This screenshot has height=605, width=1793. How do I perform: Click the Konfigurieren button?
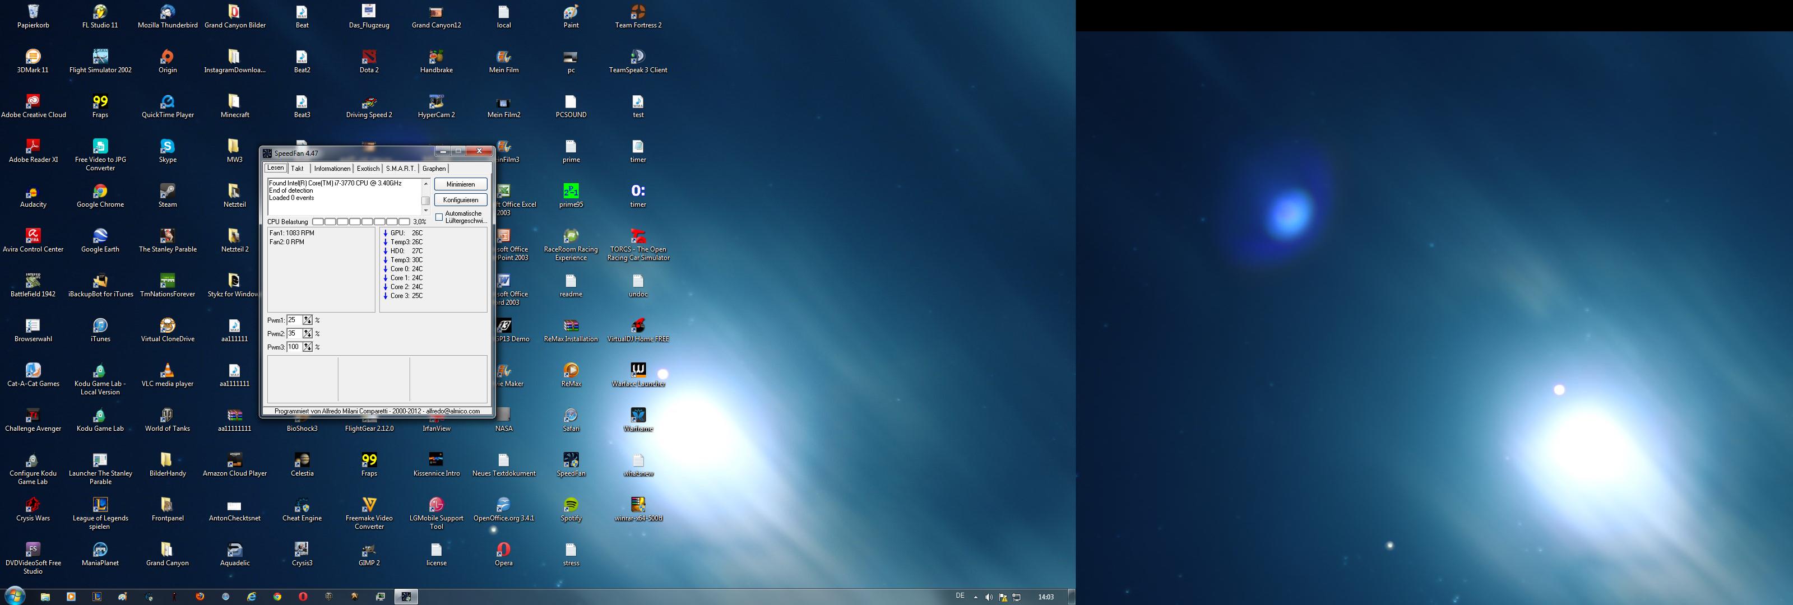(x=460, y=199)
